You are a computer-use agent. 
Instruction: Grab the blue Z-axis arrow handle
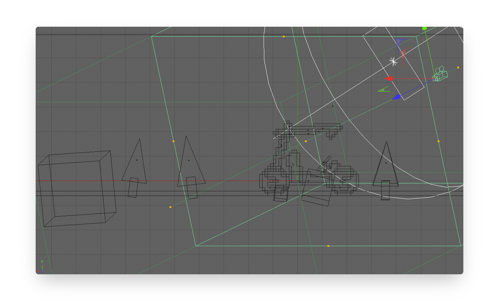pyautogui.click(x=396, y=97)
